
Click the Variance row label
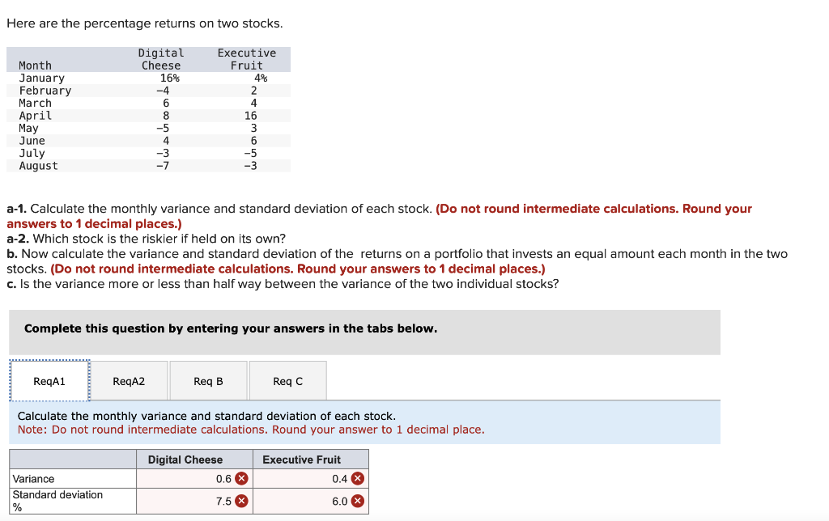[33, 479]
